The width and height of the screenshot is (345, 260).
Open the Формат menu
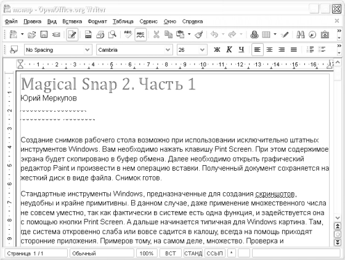click(x=97, y=22)
